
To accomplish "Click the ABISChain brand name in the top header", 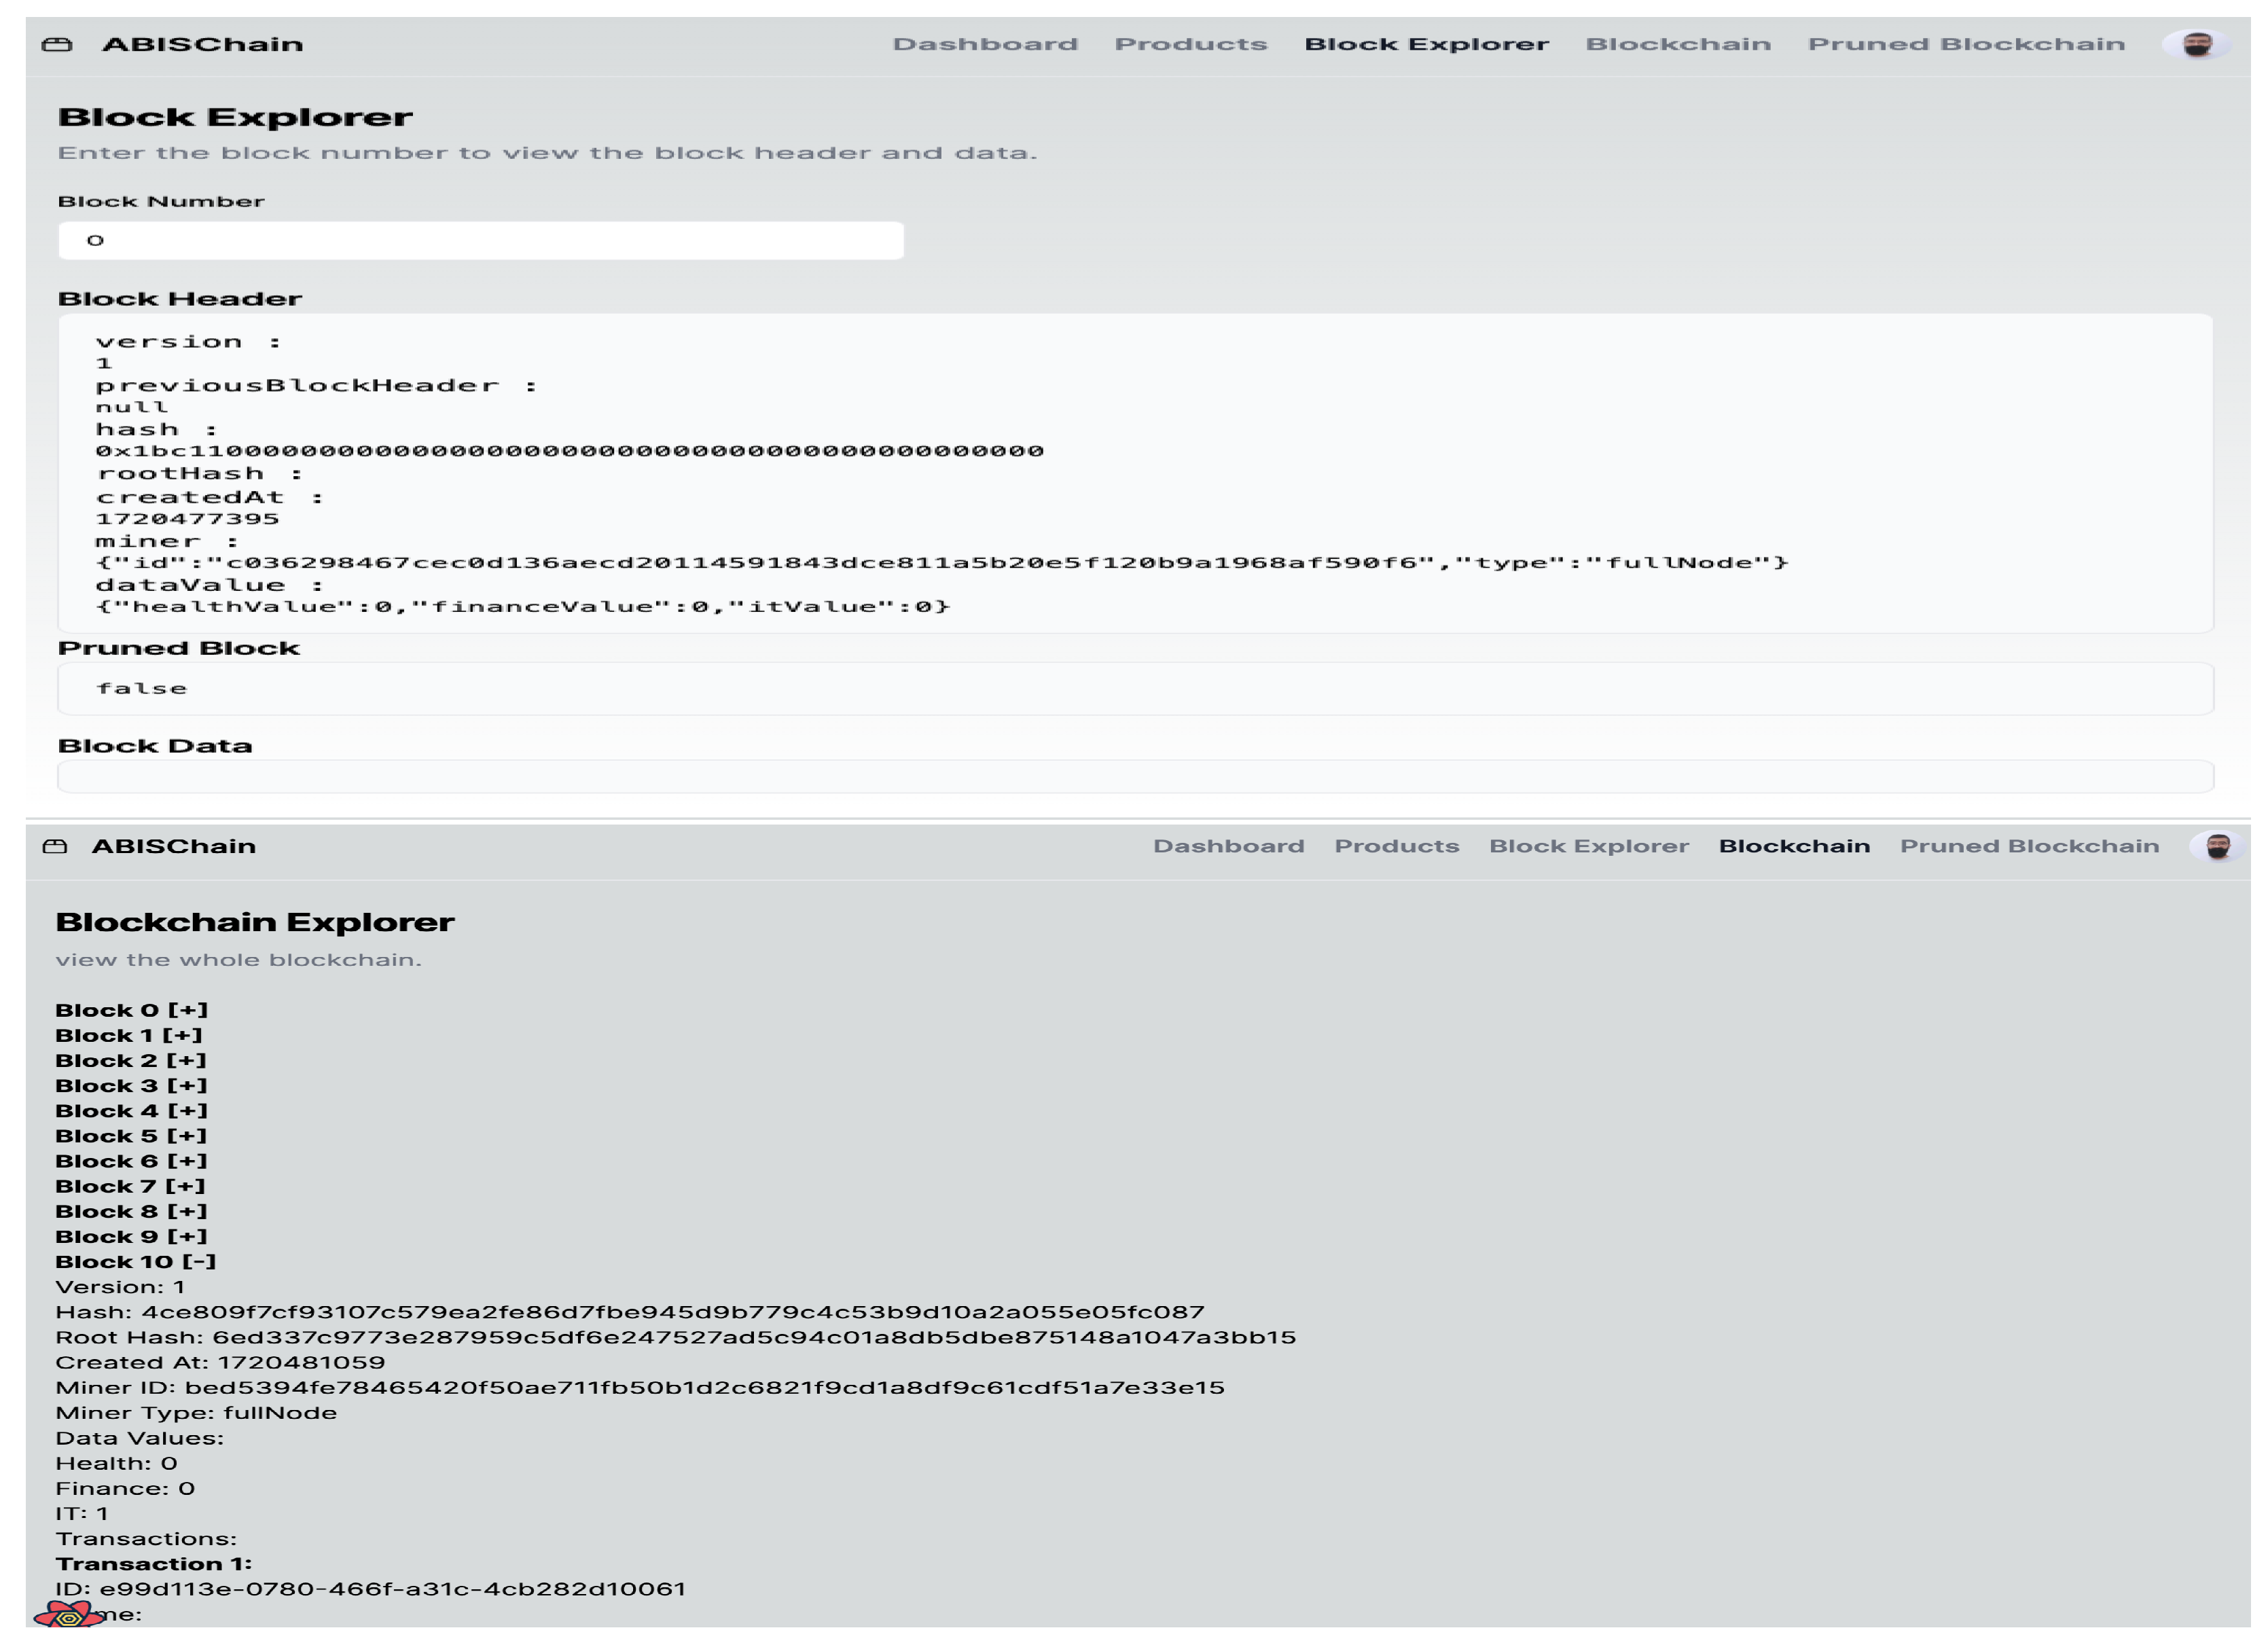I will coord(202,44).
